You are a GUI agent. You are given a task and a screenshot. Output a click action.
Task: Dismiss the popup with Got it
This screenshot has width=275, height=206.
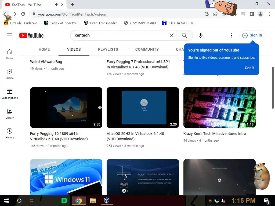click(x=249, y=68)
